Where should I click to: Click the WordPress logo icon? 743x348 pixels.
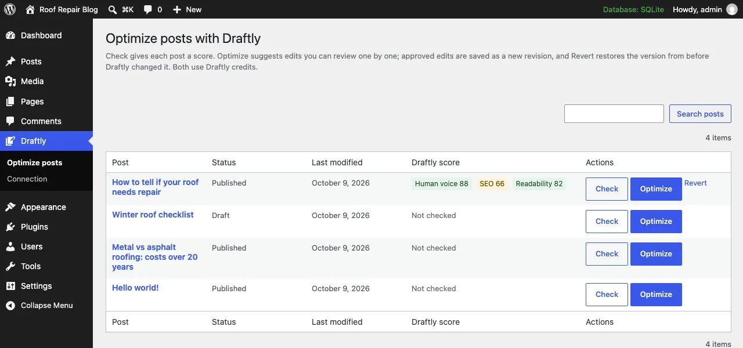point(10,9)
